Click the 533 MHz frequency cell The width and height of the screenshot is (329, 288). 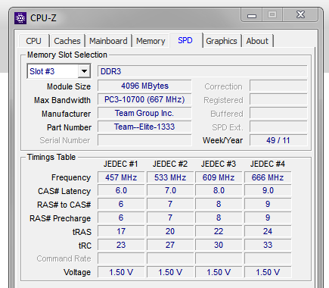[x=170, y=177]
